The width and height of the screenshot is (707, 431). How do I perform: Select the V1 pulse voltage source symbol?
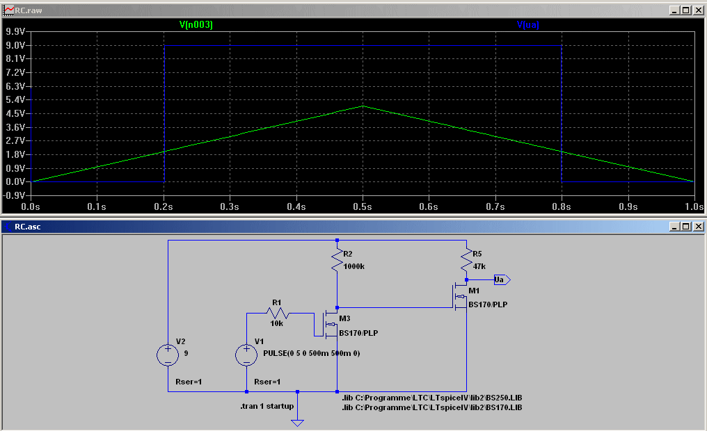246,355
